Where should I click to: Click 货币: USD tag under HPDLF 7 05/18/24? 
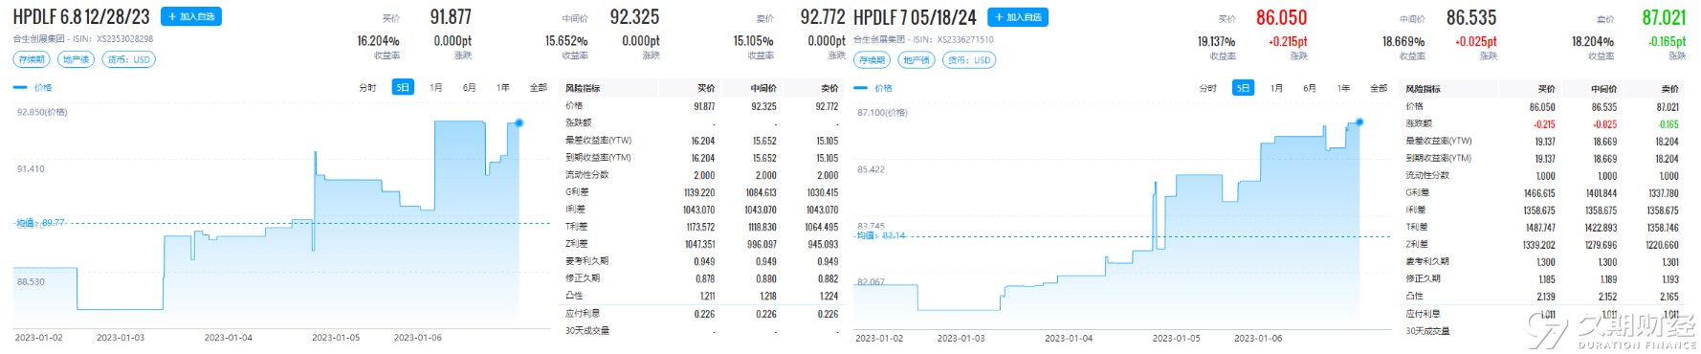pos(969,60)
